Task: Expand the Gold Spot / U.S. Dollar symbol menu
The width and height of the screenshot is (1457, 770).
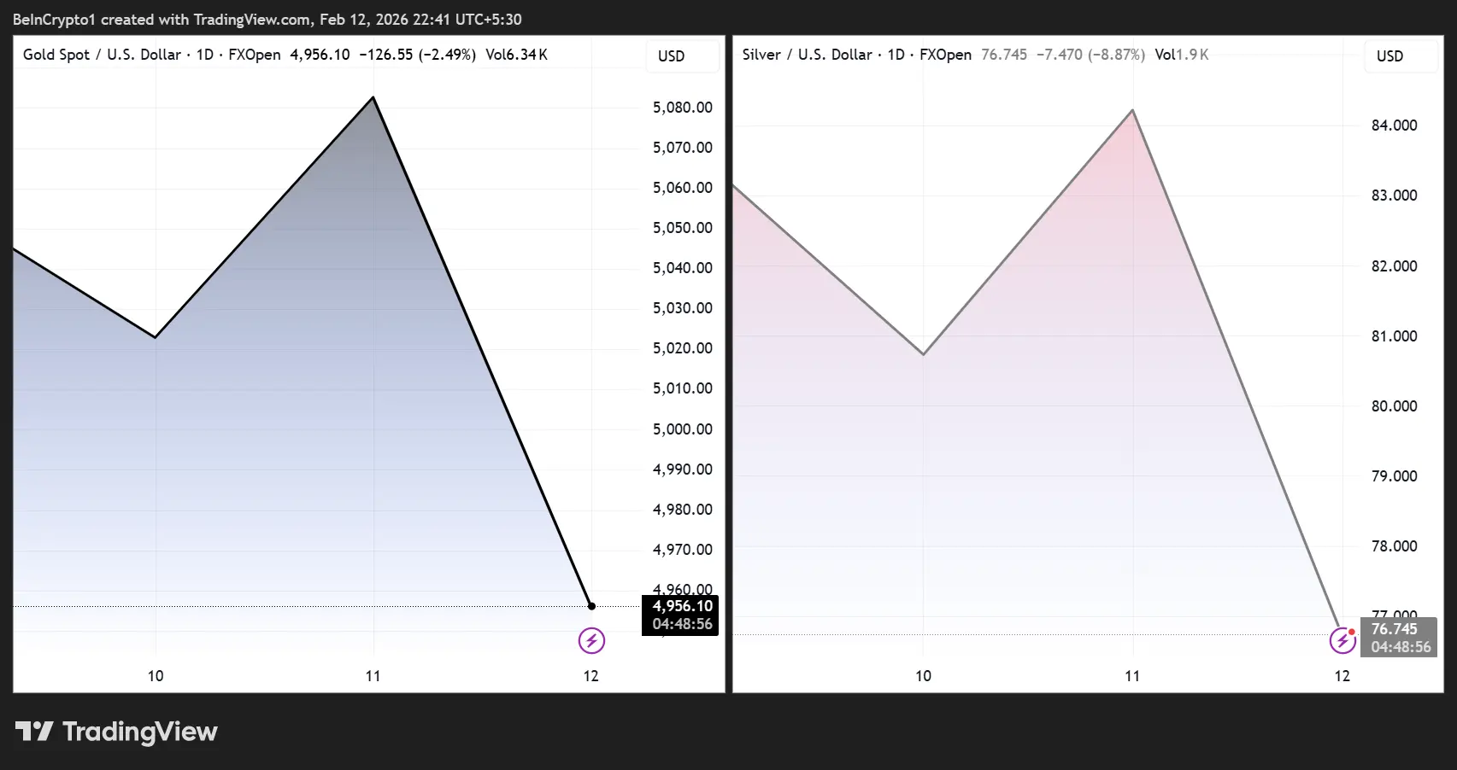Action: pyautogui.click(x=88, y=54)
